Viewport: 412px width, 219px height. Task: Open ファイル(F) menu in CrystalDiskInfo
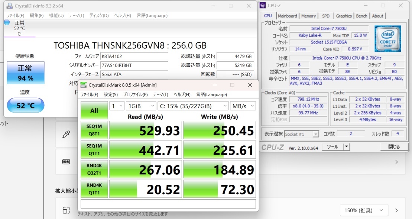(15, 16)
